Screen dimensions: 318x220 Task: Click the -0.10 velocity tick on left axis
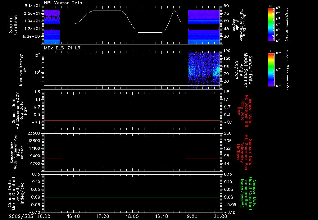click(34, 212)
